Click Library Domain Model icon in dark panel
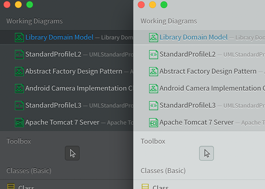This screenshot has height=189, width=265. coord(19,37)
